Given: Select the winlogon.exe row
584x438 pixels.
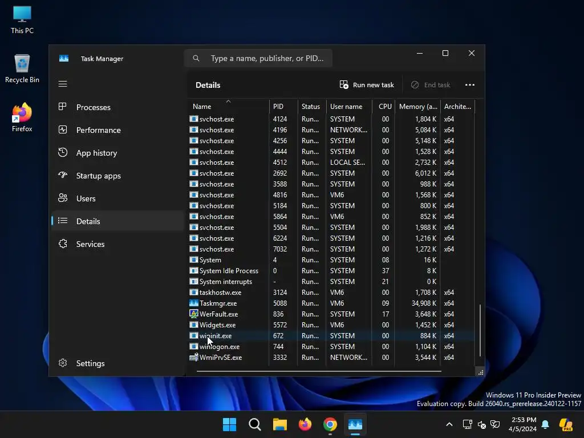Looking at the screenshot, I should point(331,346).
